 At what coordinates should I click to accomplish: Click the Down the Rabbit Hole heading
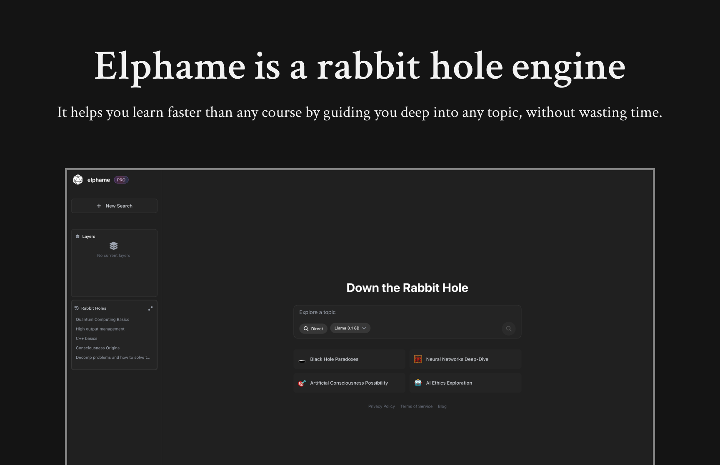tap(407, 288)
